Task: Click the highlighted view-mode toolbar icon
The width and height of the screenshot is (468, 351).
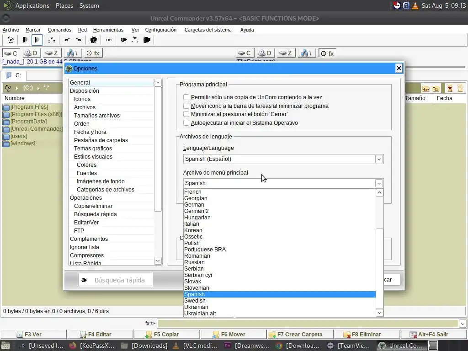Action: (37, 40)
